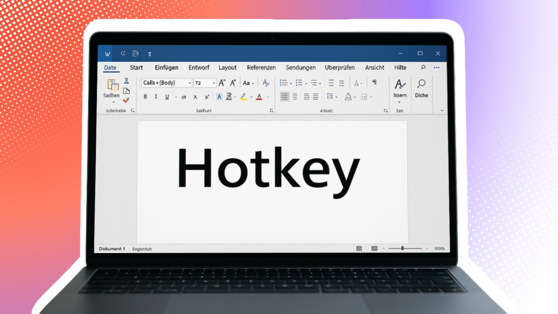
Task: Apply yellow text highlighting
Action: click(243, 97)
